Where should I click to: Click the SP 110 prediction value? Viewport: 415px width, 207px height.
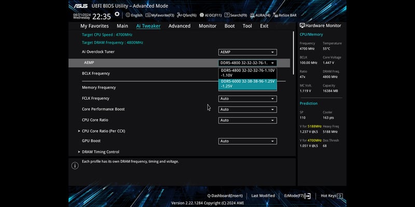[302, 117]
